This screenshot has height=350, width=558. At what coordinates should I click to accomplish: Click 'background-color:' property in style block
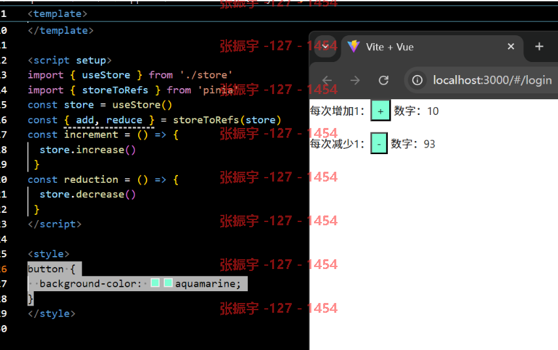[x=91, y=283]
